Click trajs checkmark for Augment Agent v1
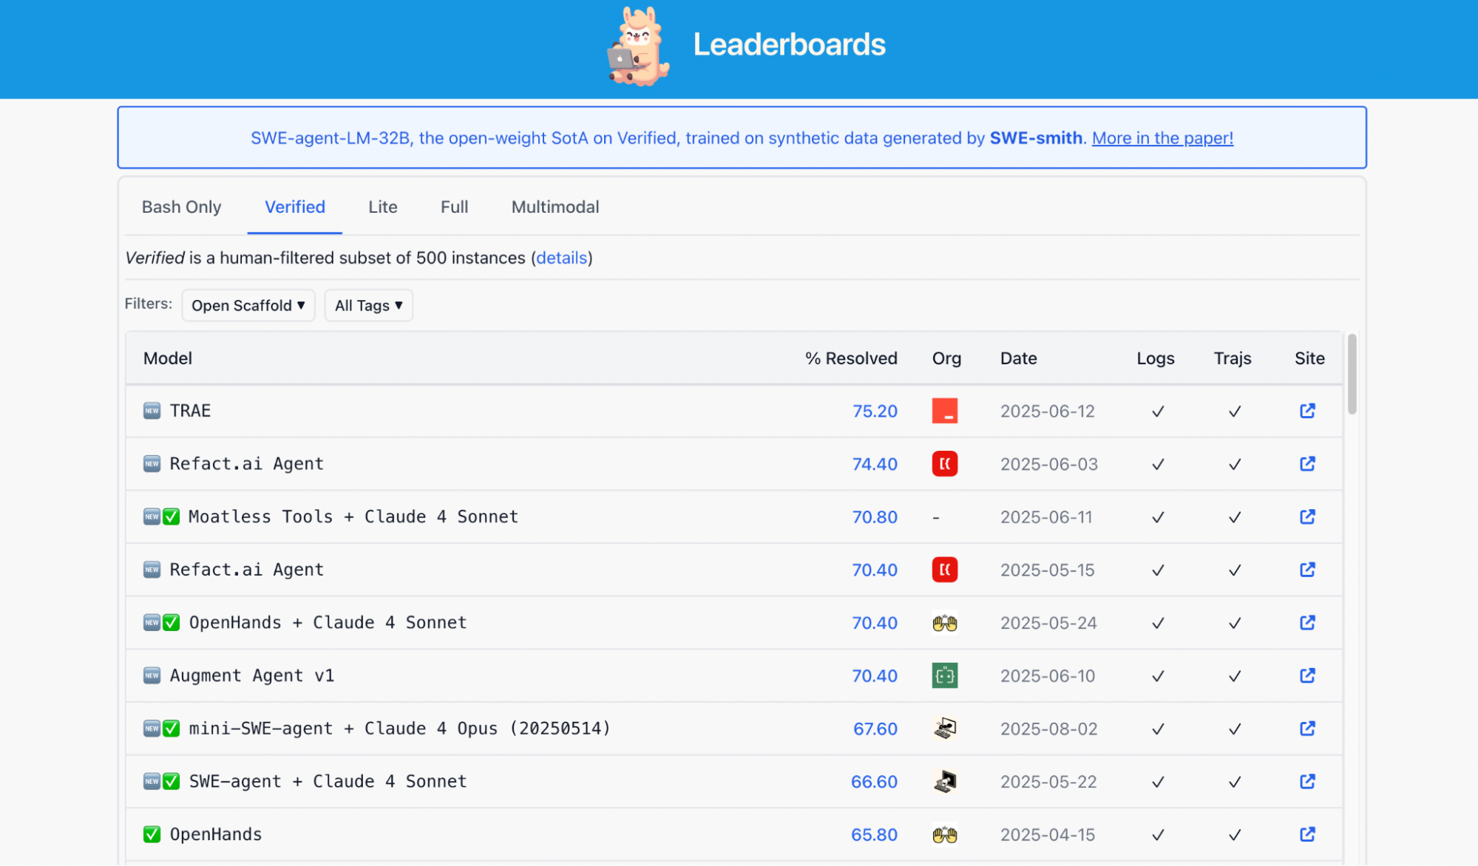This screenshot has height=866, width=1478. pyautogui.click(x=1235, y=676)
